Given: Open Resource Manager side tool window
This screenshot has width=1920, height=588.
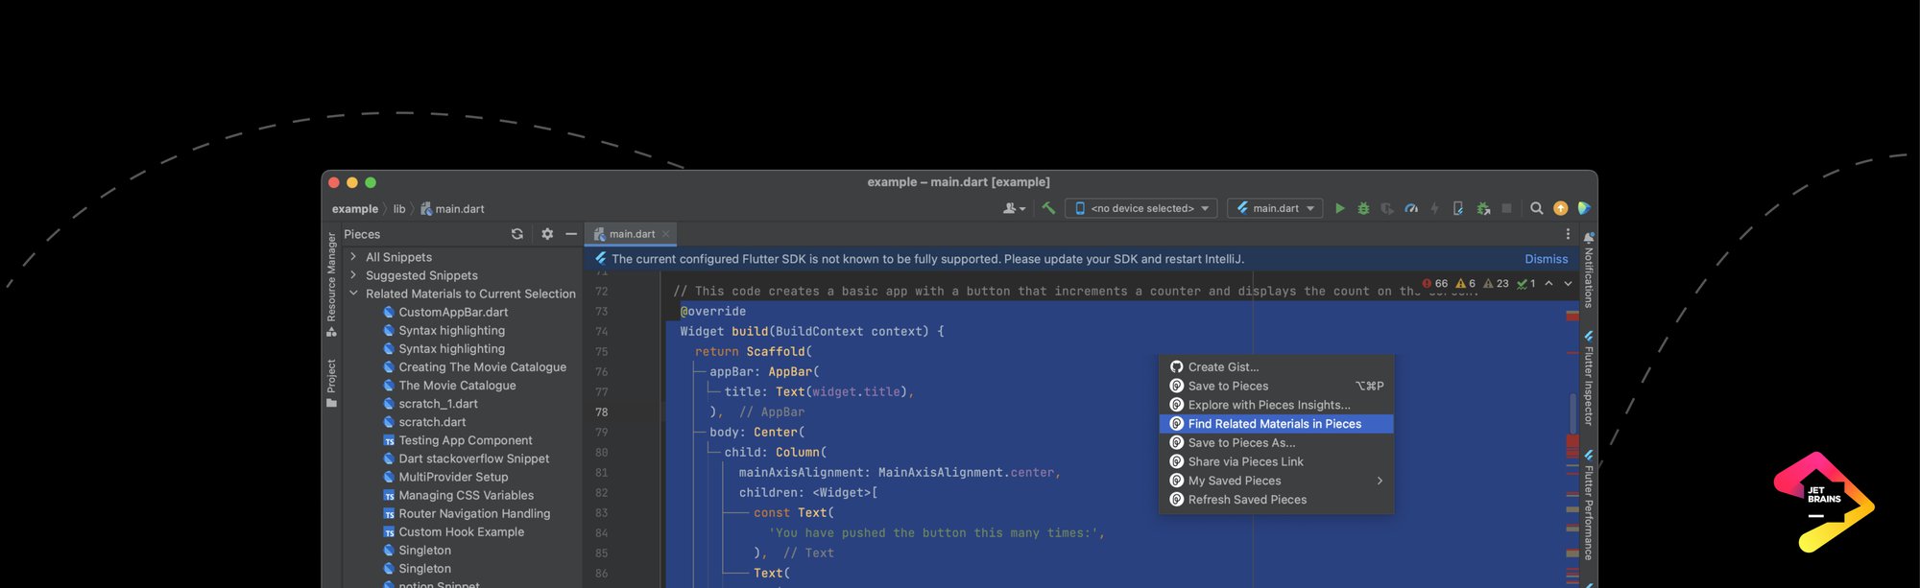Looking at the screenshot, I should coord(331,285).
